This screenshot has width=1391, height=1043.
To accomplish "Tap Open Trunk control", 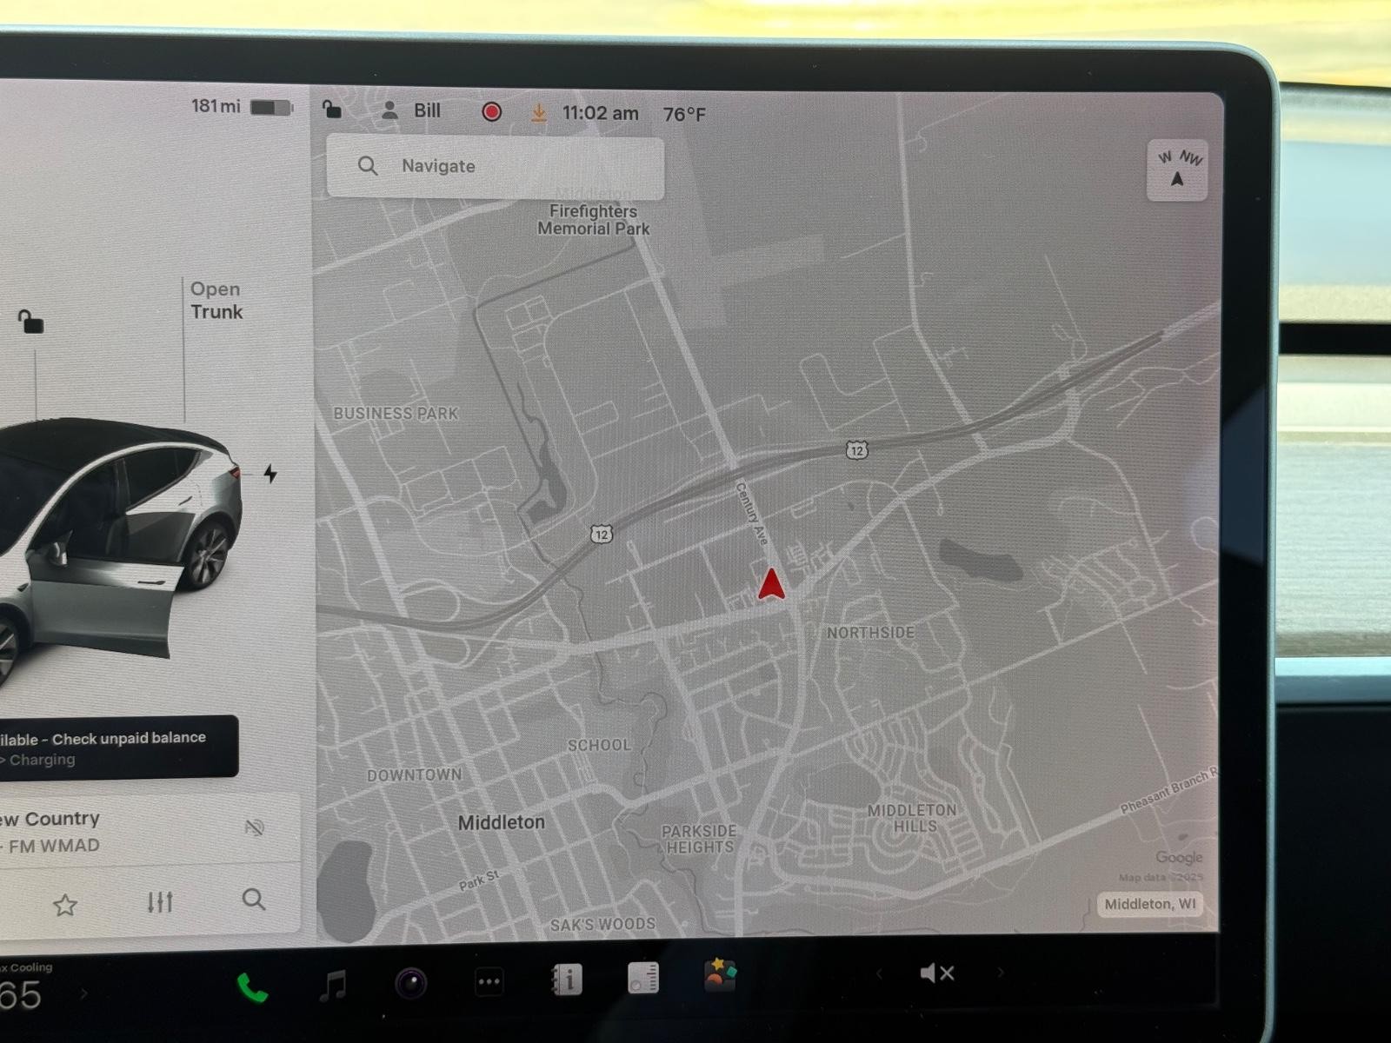I will [x=216, y=301].
